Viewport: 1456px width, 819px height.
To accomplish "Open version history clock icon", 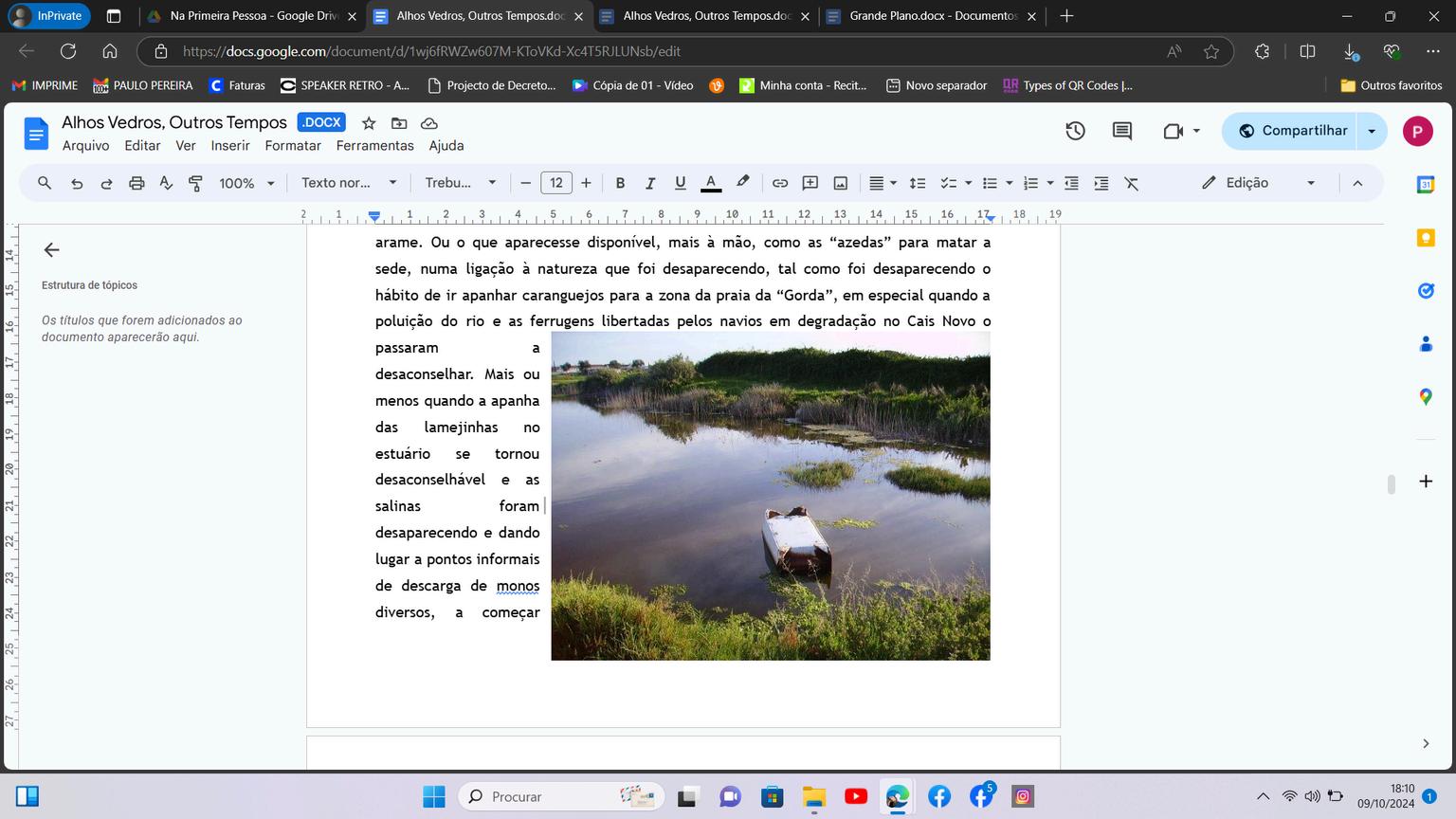I will tap(1075, 131).
